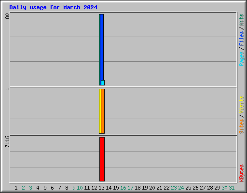Click the y-axis value 1 of the Sites panel
This screenshot has width=247, height=193.
[x=7, y=89]
